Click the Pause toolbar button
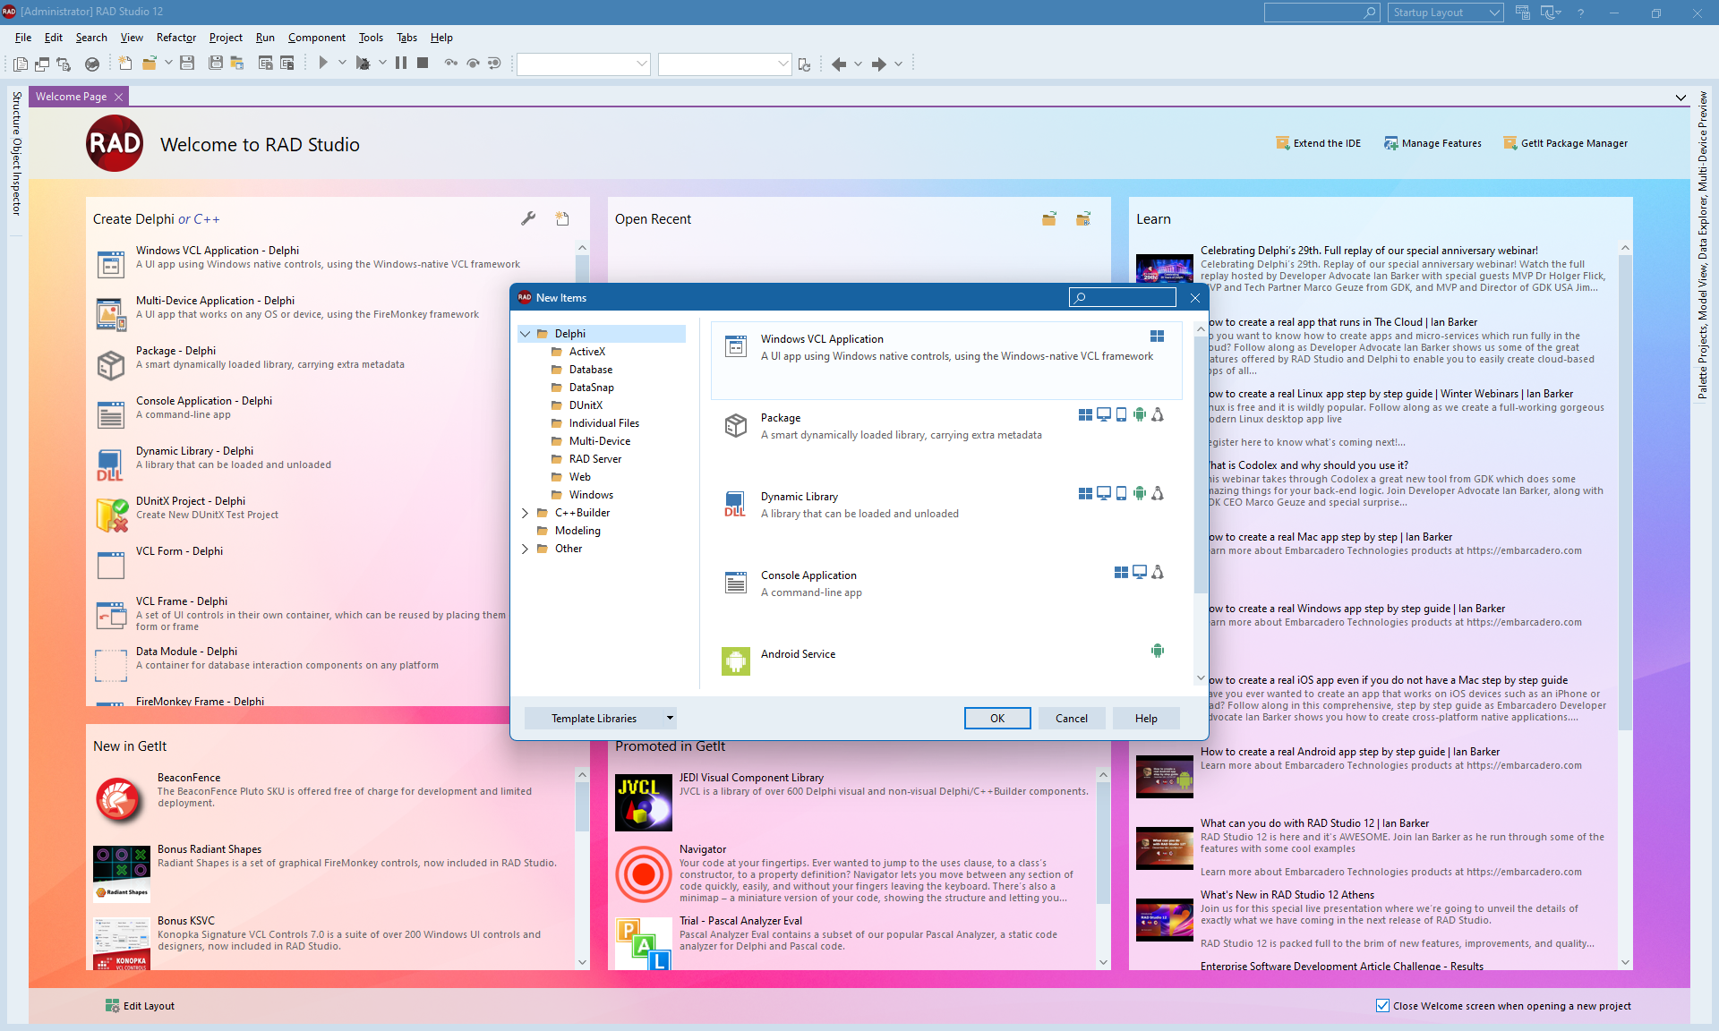This screenshot has height=1031, width=1719. pyautogui.click(x=401, y=64)
